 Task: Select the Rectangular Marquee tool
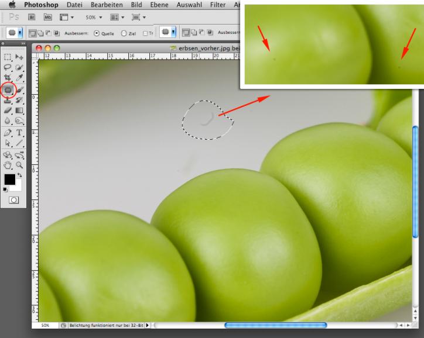[8, 57]
